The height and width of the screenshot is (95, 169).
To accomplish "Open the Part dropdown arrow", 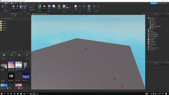I will coord(49,10).
